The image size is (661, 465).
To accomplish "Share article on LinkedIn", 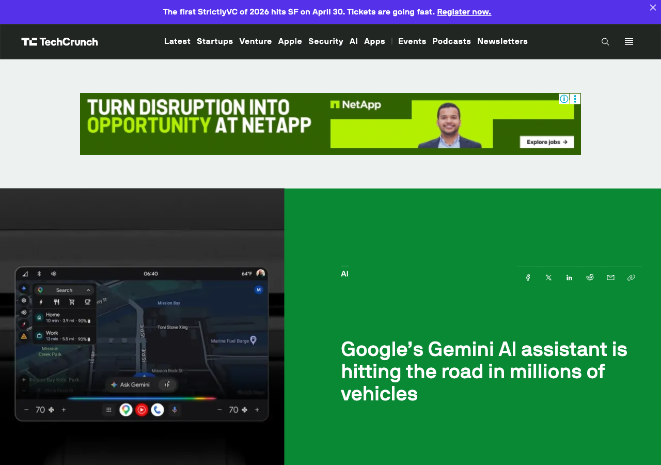I will (569, 277).
